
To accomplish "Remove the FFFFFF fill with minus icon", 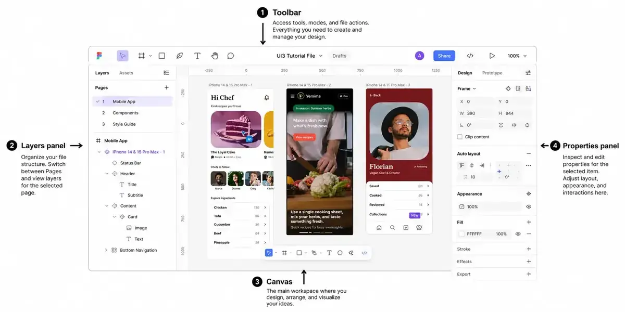I will (x=529, y=234).
